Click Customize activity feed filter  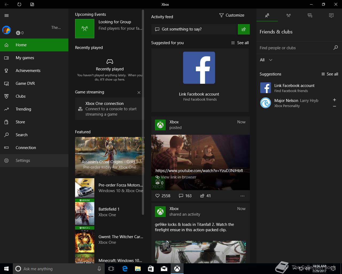tap(232, 15)
